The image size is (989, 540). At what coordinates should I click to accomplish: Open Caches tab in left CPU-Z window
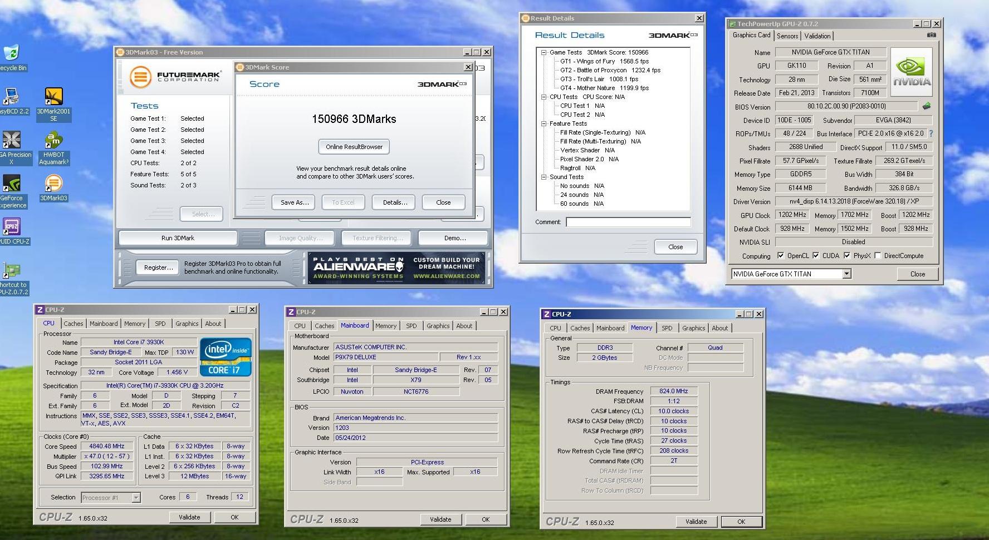click(74, 324)
